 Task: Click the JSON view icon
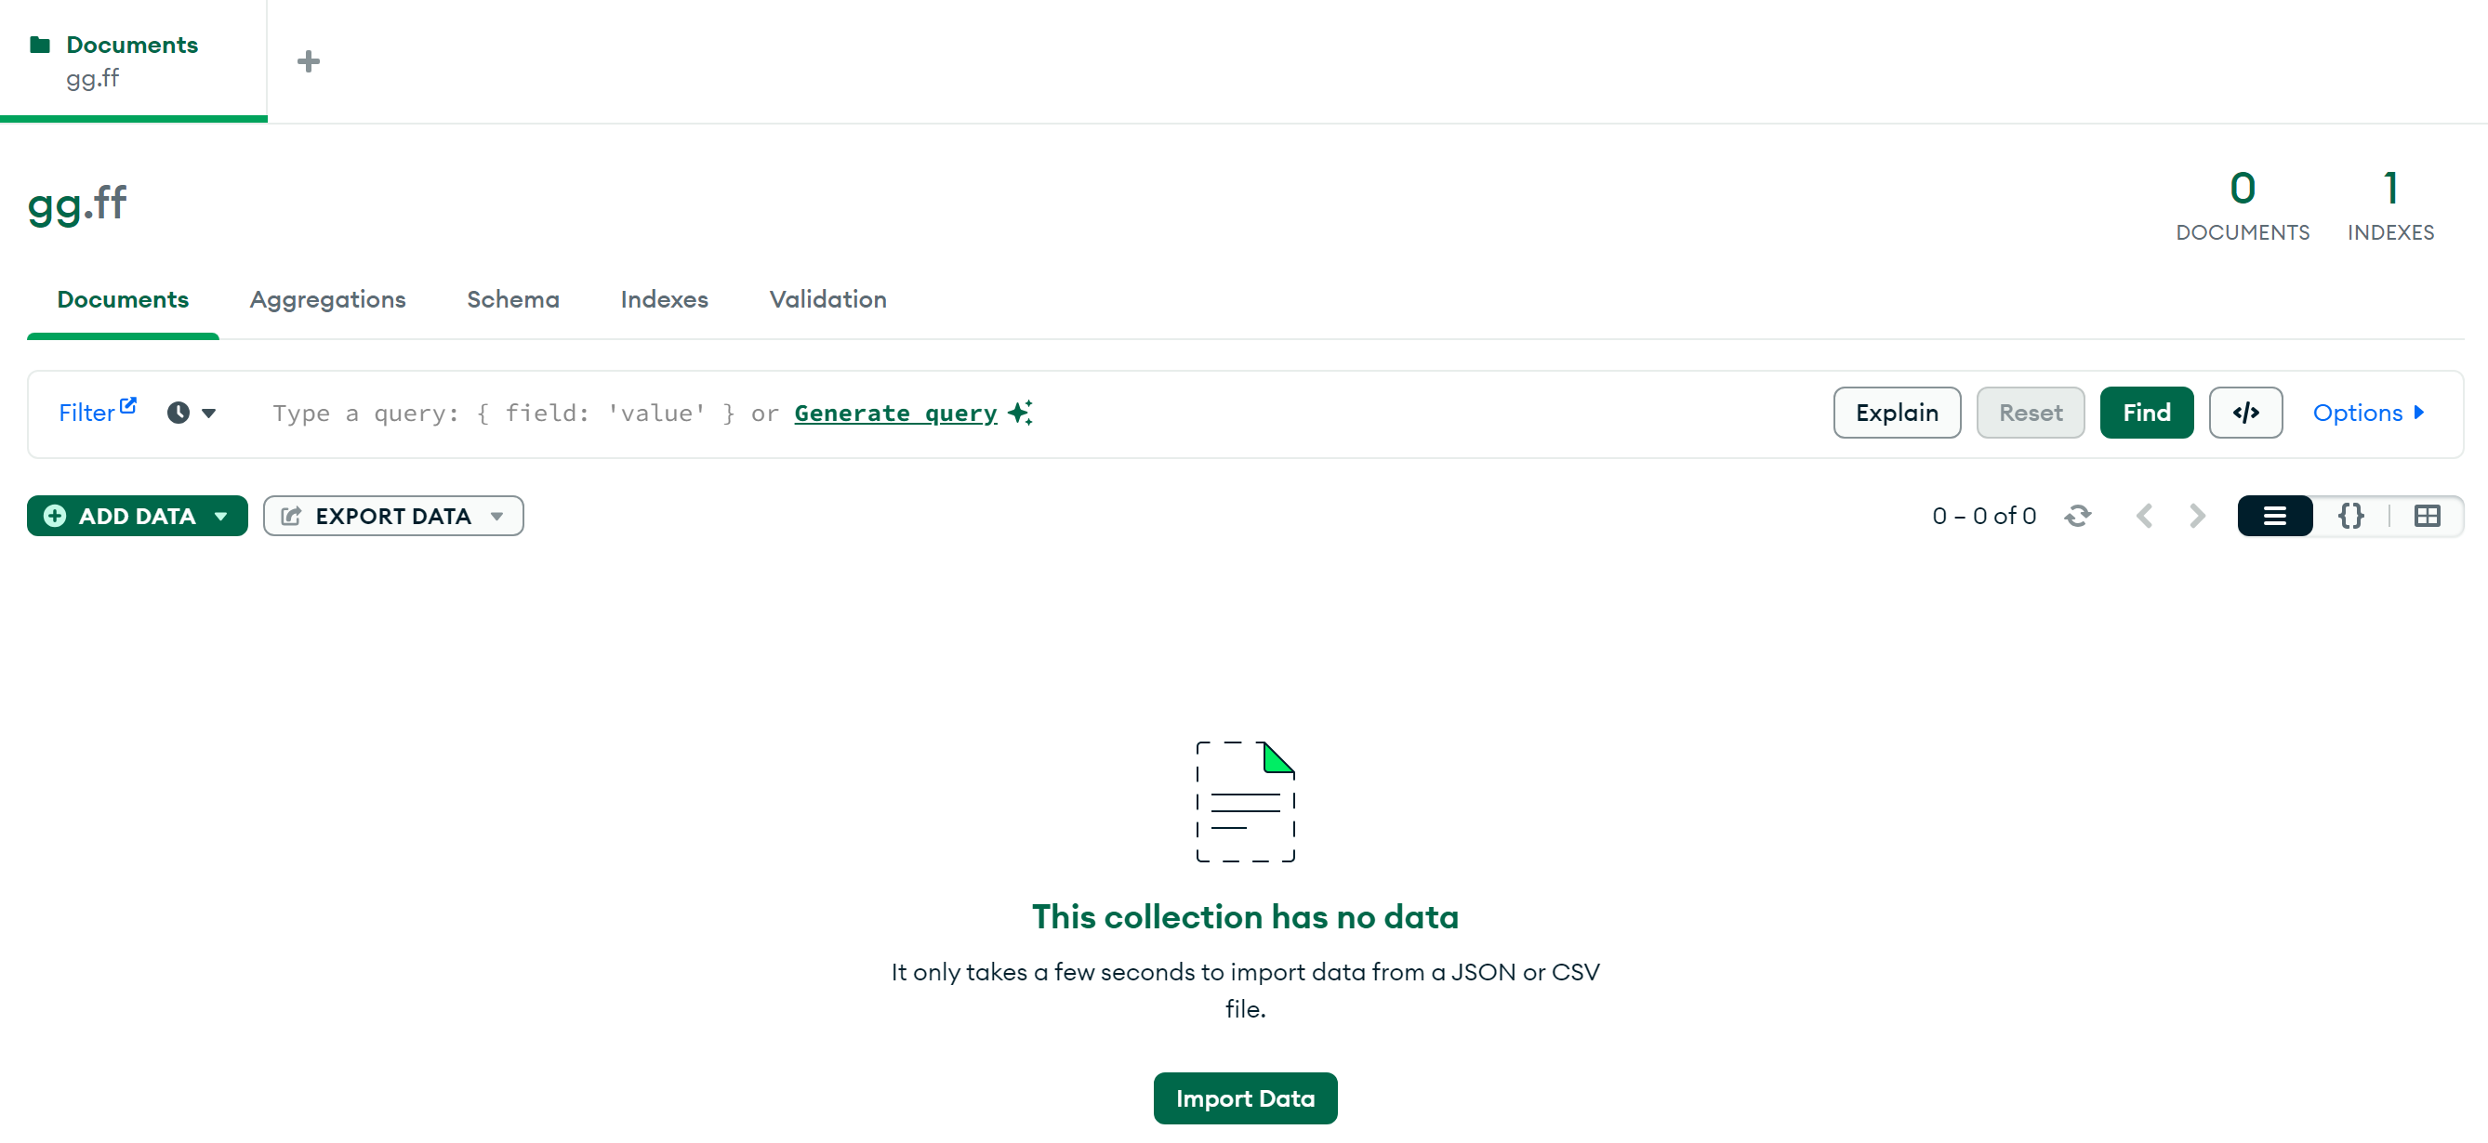[2353, 515]
